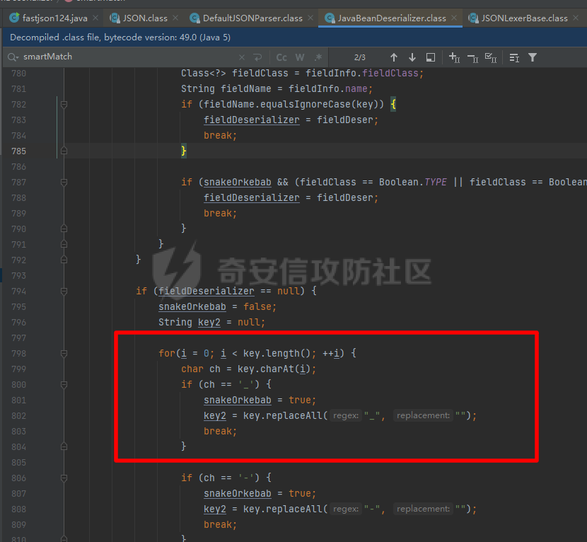Screen dimensions: 587x542
Task: Fold the if block at line 782
Action: pos(64,104)
